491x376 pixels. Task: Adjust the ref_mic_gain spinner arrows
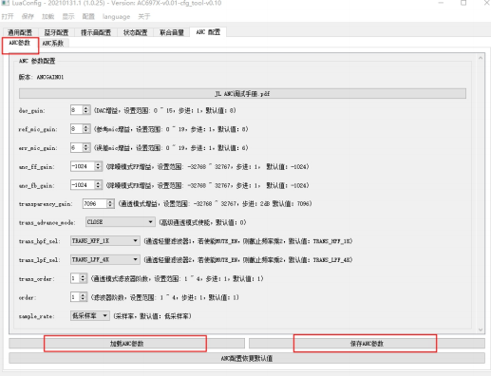click(85, 129)
